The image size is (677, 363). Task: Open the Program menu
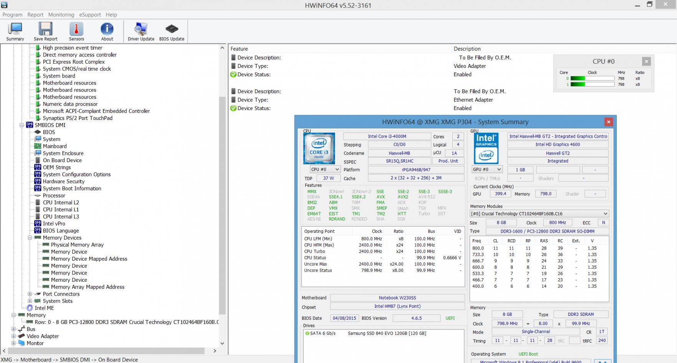tap(12, 15)
